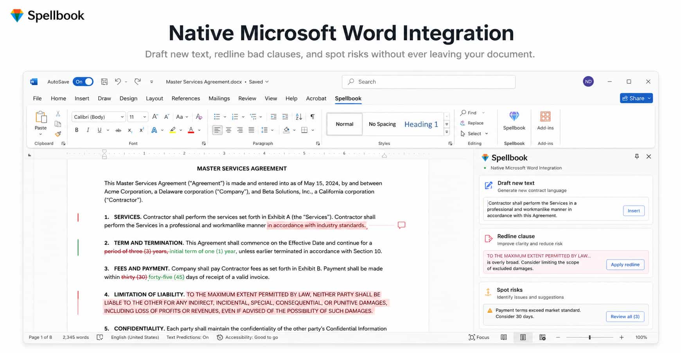Image resolution: width=681 pixels, height=353 pixels.
Task: Click the Save disk icon
Action: [104, 82]
